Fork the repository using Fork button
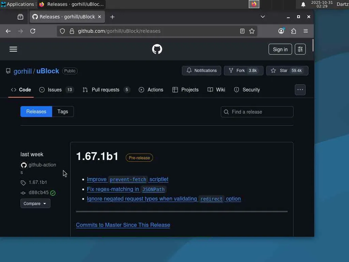The width and height of the screenshot is (349, 262). coord(243,71)
